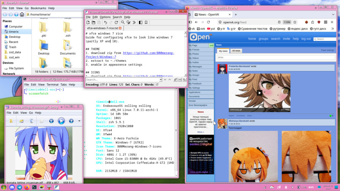Open the search history dropdown in Mousepad
The height and width of the screenshot is (191, 340).
pos(161,80)
